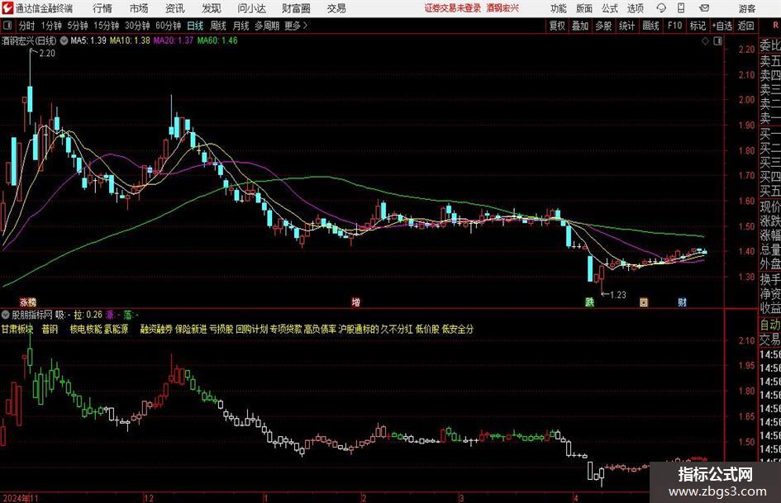Screen dimensions: 781x503
Task: Click the 酒钢宏兴 stock name in title bar
Action: (502, 8)
